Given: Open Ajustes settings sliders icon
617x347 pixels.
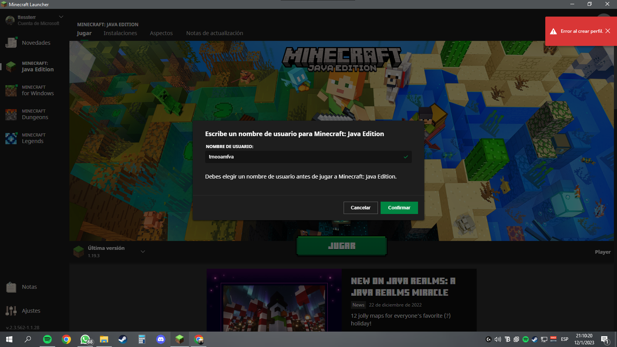Looking at the screenshot, I should tap(11, 311).
